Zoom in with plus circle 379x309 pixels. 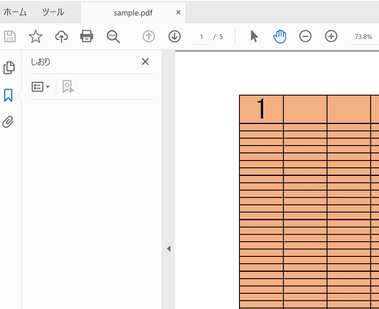(331, 36)
